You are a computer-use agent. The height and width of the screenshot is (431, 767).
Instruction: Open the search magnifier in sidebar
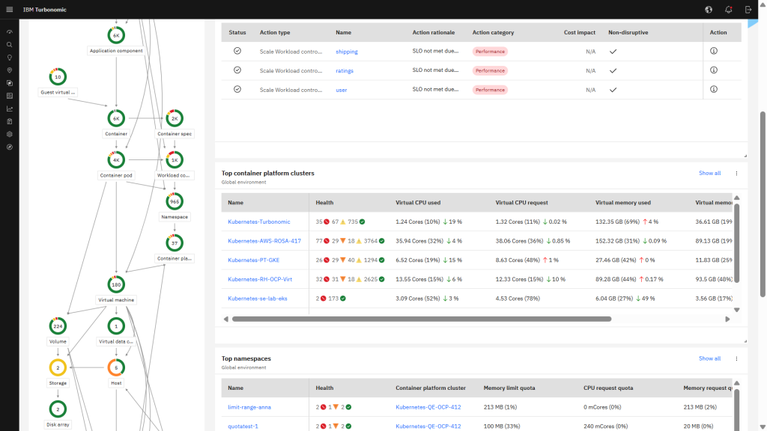pos(9,44)
